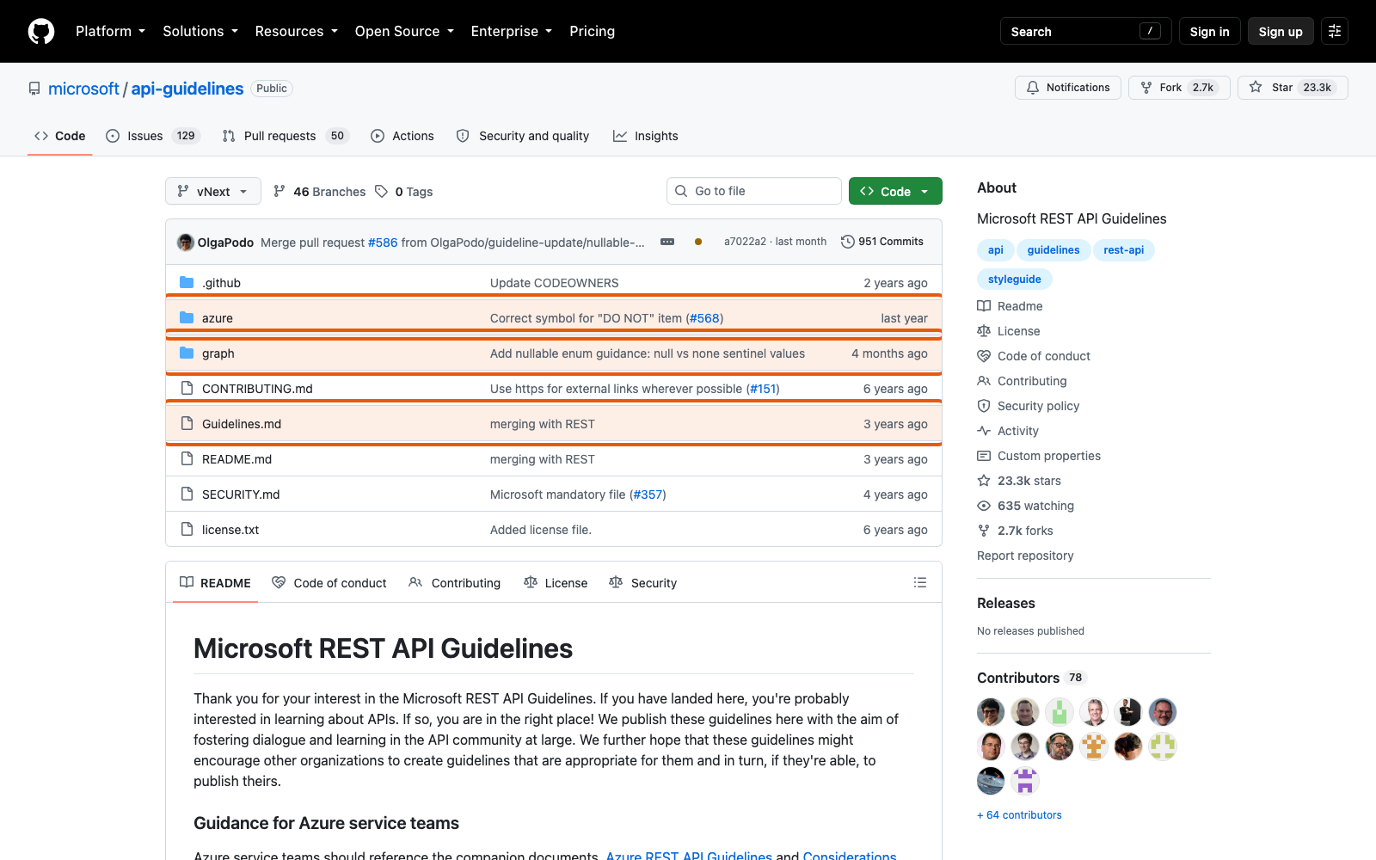The height and width of the screenshot is (860, 1376).
Task: Open the README outline list icon
Action: 920,582
